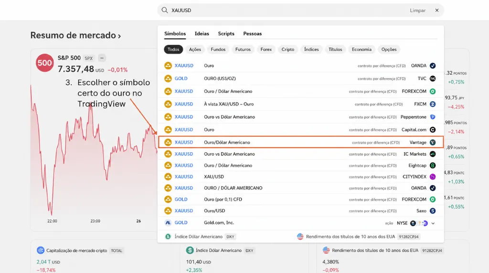Open Resumo de mercado heading link
Screen dimensions: 489x273
click(x=75, y=35)
